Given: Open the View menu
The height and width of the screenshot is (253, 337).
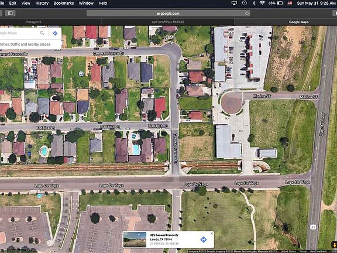Looking at the screenshot, I should [26, 4].
